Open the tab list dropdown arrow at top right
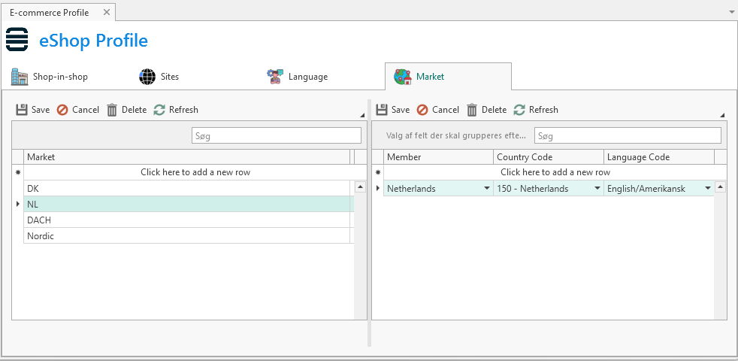The image size is (738, 361). tap(731, 13)
